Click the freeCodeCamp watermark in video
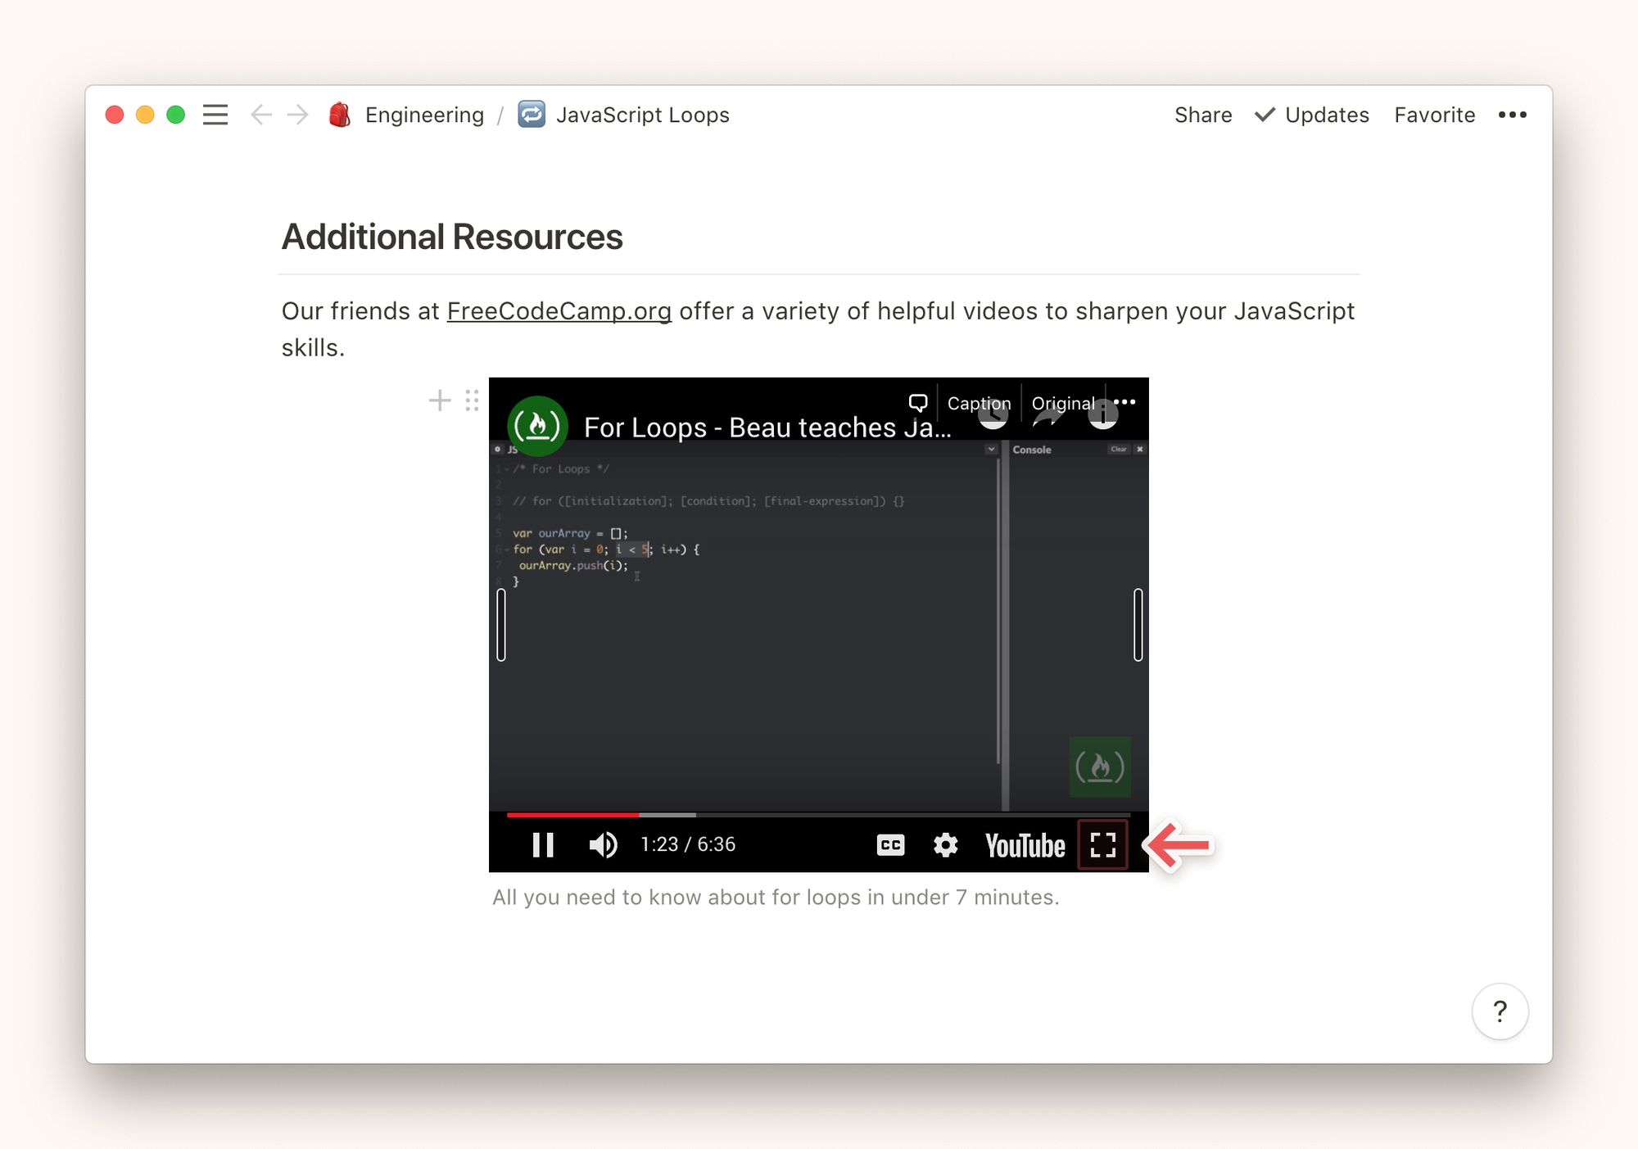Viewport: 1638px width, 1149px height. (x=1100, y=767)
